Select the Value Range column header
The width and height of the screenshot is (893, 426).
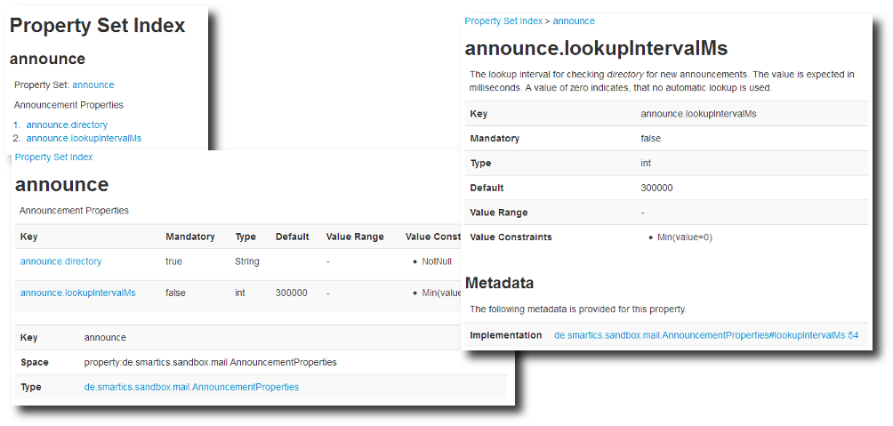pyautogui.click(x=355, y=237)
